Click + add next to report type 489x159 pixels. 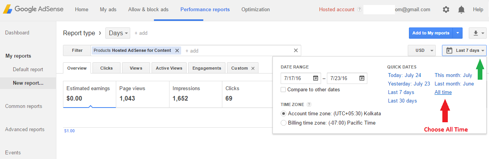click(x=141, y=33)
